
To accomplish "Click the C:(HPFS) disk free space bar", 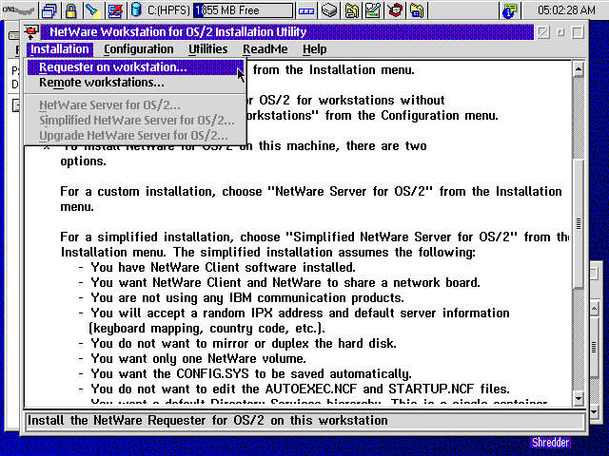I will pos(244,10).
